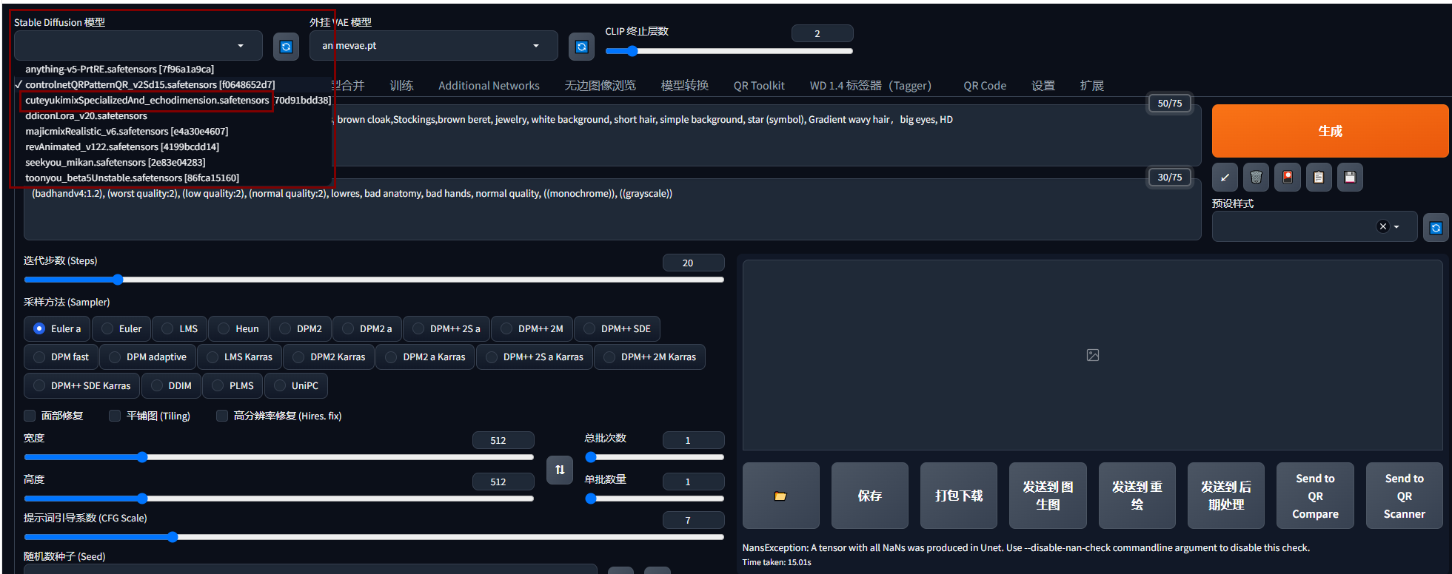Select the Euler sampler
Screen dimensions: 1452x574
[x=121, y=328]
